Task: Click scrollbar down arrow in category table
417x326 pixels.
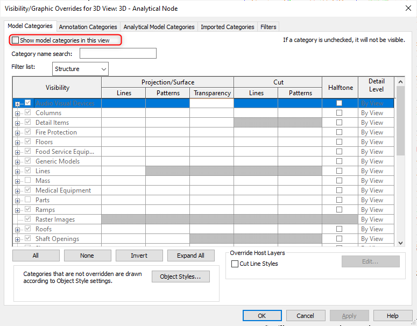Action: click(400, 243)
